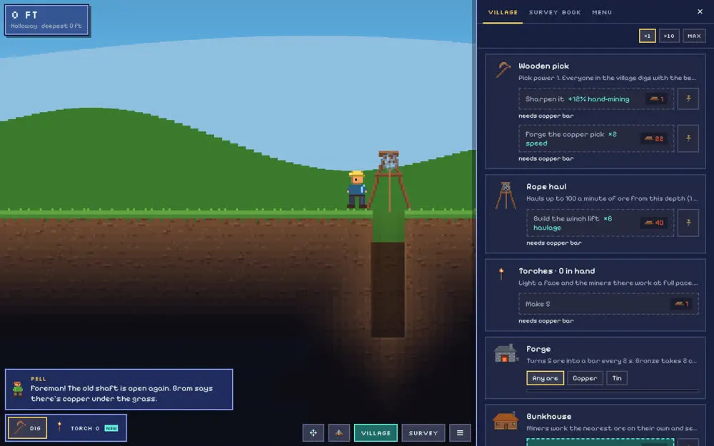This screenshot has height=446, width=714.
Task: Click Make 5 torches button
Action: [608, 303]
